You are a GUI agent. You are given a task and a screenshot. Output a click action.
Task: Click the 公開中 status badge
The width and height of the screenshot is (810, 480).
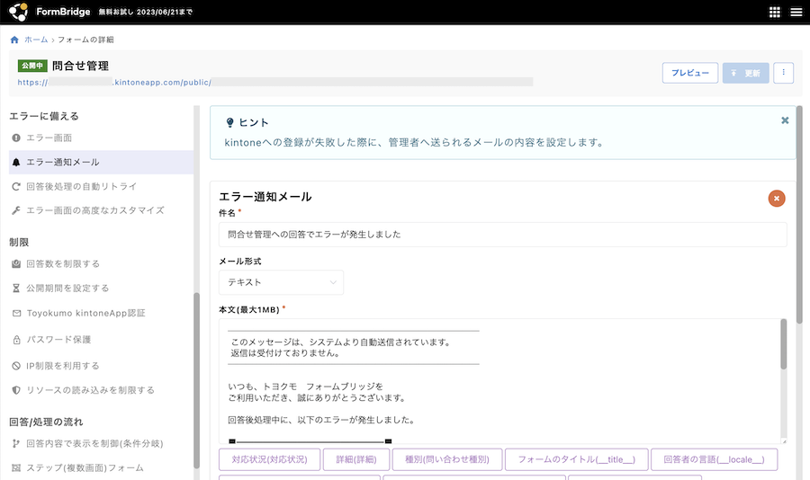32,66
